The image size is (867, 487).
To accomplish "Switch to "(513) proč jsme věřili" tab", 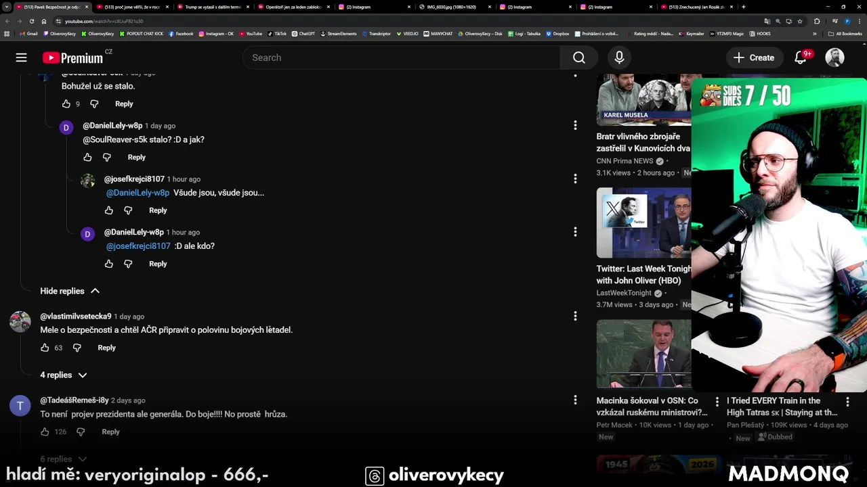I will [x=132, y=7].
